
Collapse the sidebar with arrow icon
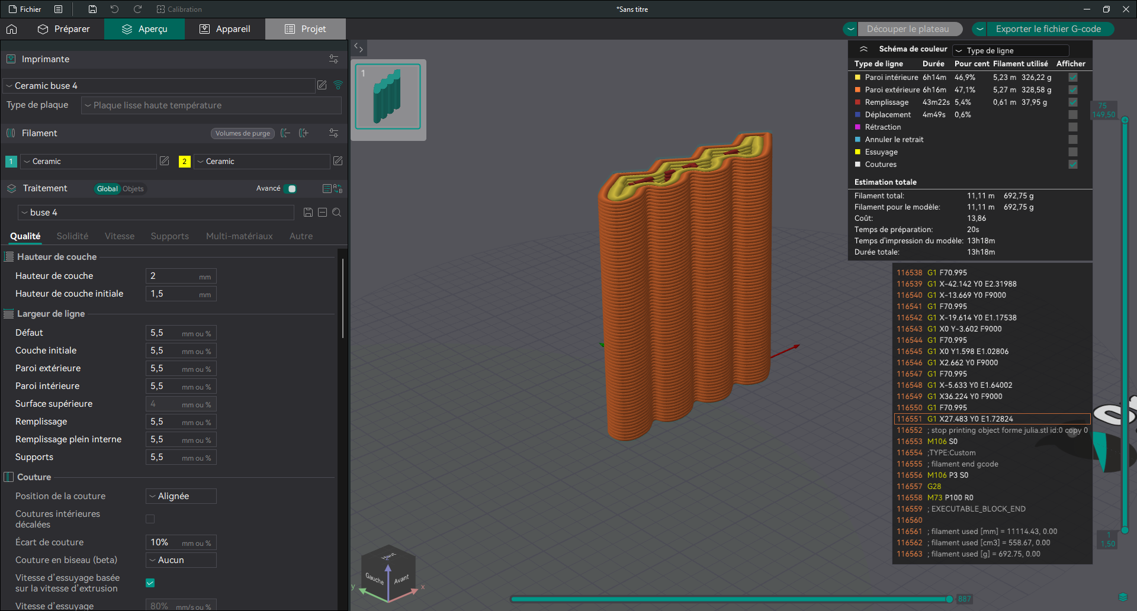click(x=358, y=47)
